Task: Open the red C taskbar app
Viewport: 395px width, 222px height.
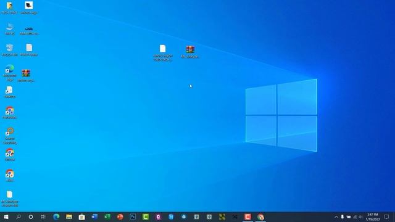Action: 247,216
